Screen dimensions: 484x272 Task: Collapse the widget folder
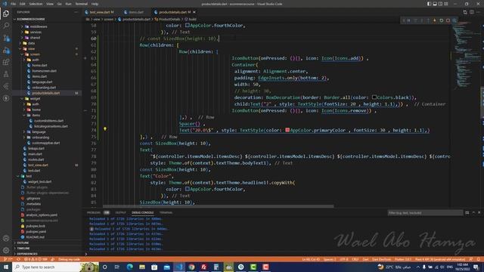pos(35,99)
